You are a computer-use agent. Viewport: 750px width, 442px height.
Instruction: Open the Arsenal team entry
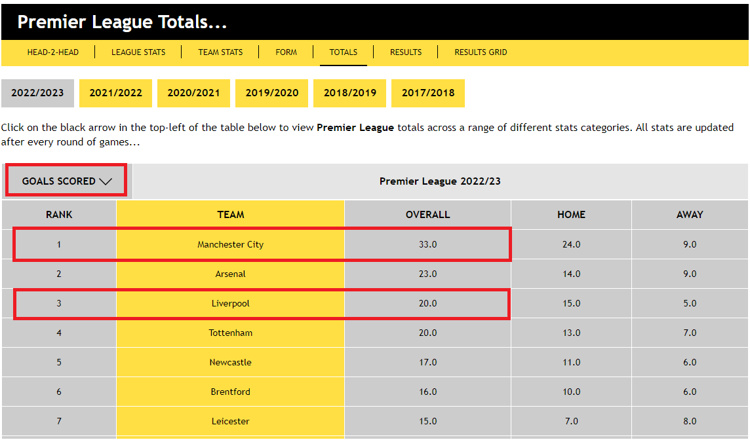229,273
